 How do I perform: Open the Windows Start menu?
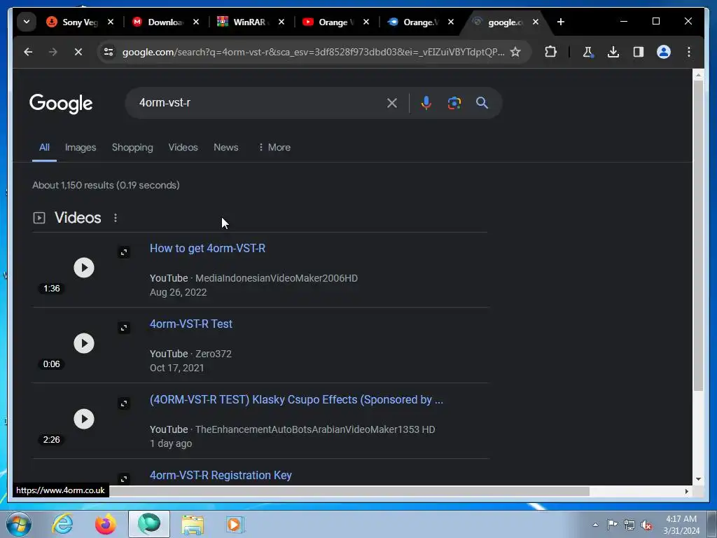(x=18, y=524)
